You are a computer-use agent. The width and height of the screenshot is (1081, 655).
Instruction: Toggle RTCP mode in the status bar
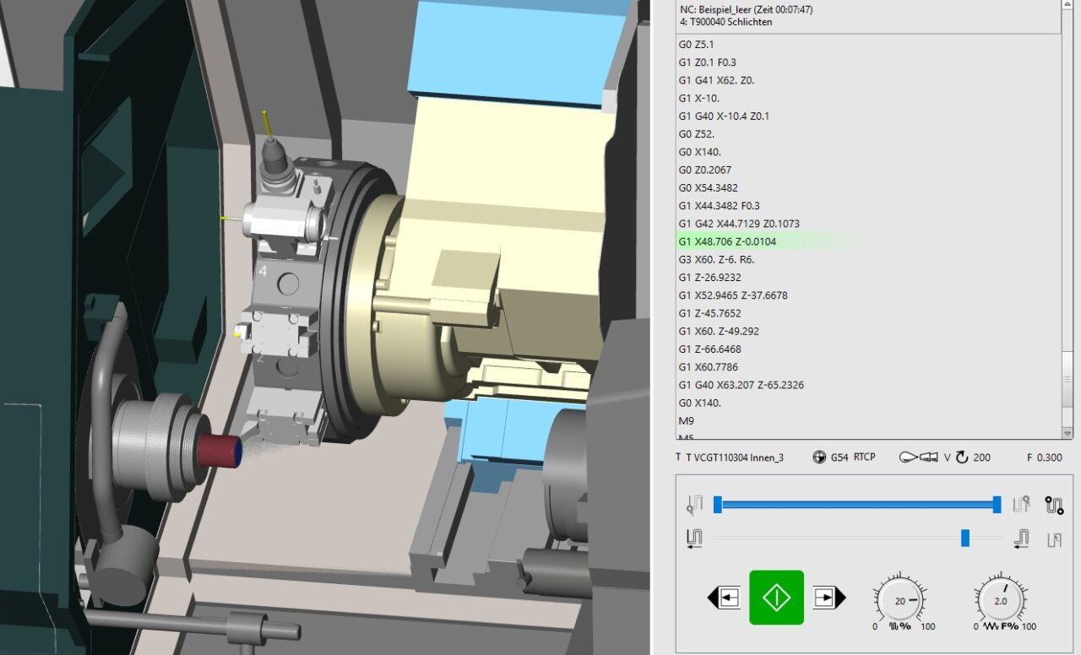pos(866,457)
